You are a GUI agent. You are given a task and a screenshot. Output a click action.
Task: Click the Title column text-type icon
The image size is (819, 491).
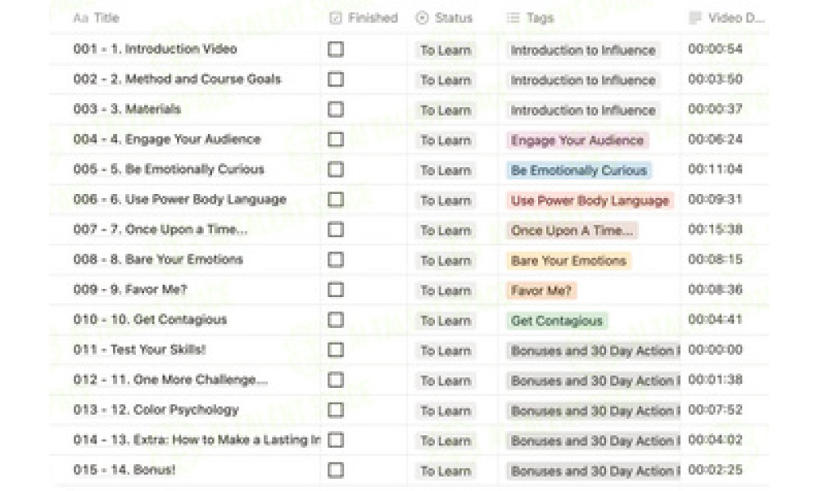pos(80,18)
